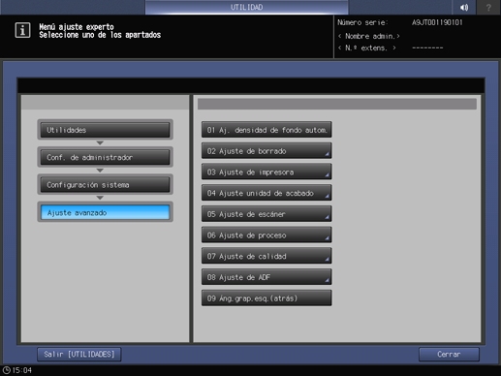The height and width of the screenshot is (376, 501).
Task: Expand 07 Ajuste de calidad submenu
Action: click(266, 256)
